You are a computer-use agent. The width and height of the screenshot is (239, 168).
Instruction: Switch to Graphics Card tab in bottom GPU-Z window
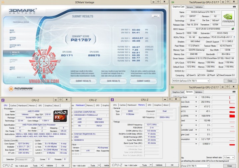(x=178, y=92)
